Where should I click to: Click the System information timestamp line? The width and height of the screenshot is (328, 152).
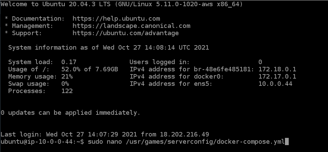pos(109,48)
